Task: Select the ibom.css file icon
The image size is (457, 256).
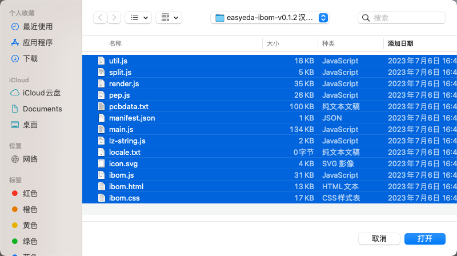Action: (101, 198)
